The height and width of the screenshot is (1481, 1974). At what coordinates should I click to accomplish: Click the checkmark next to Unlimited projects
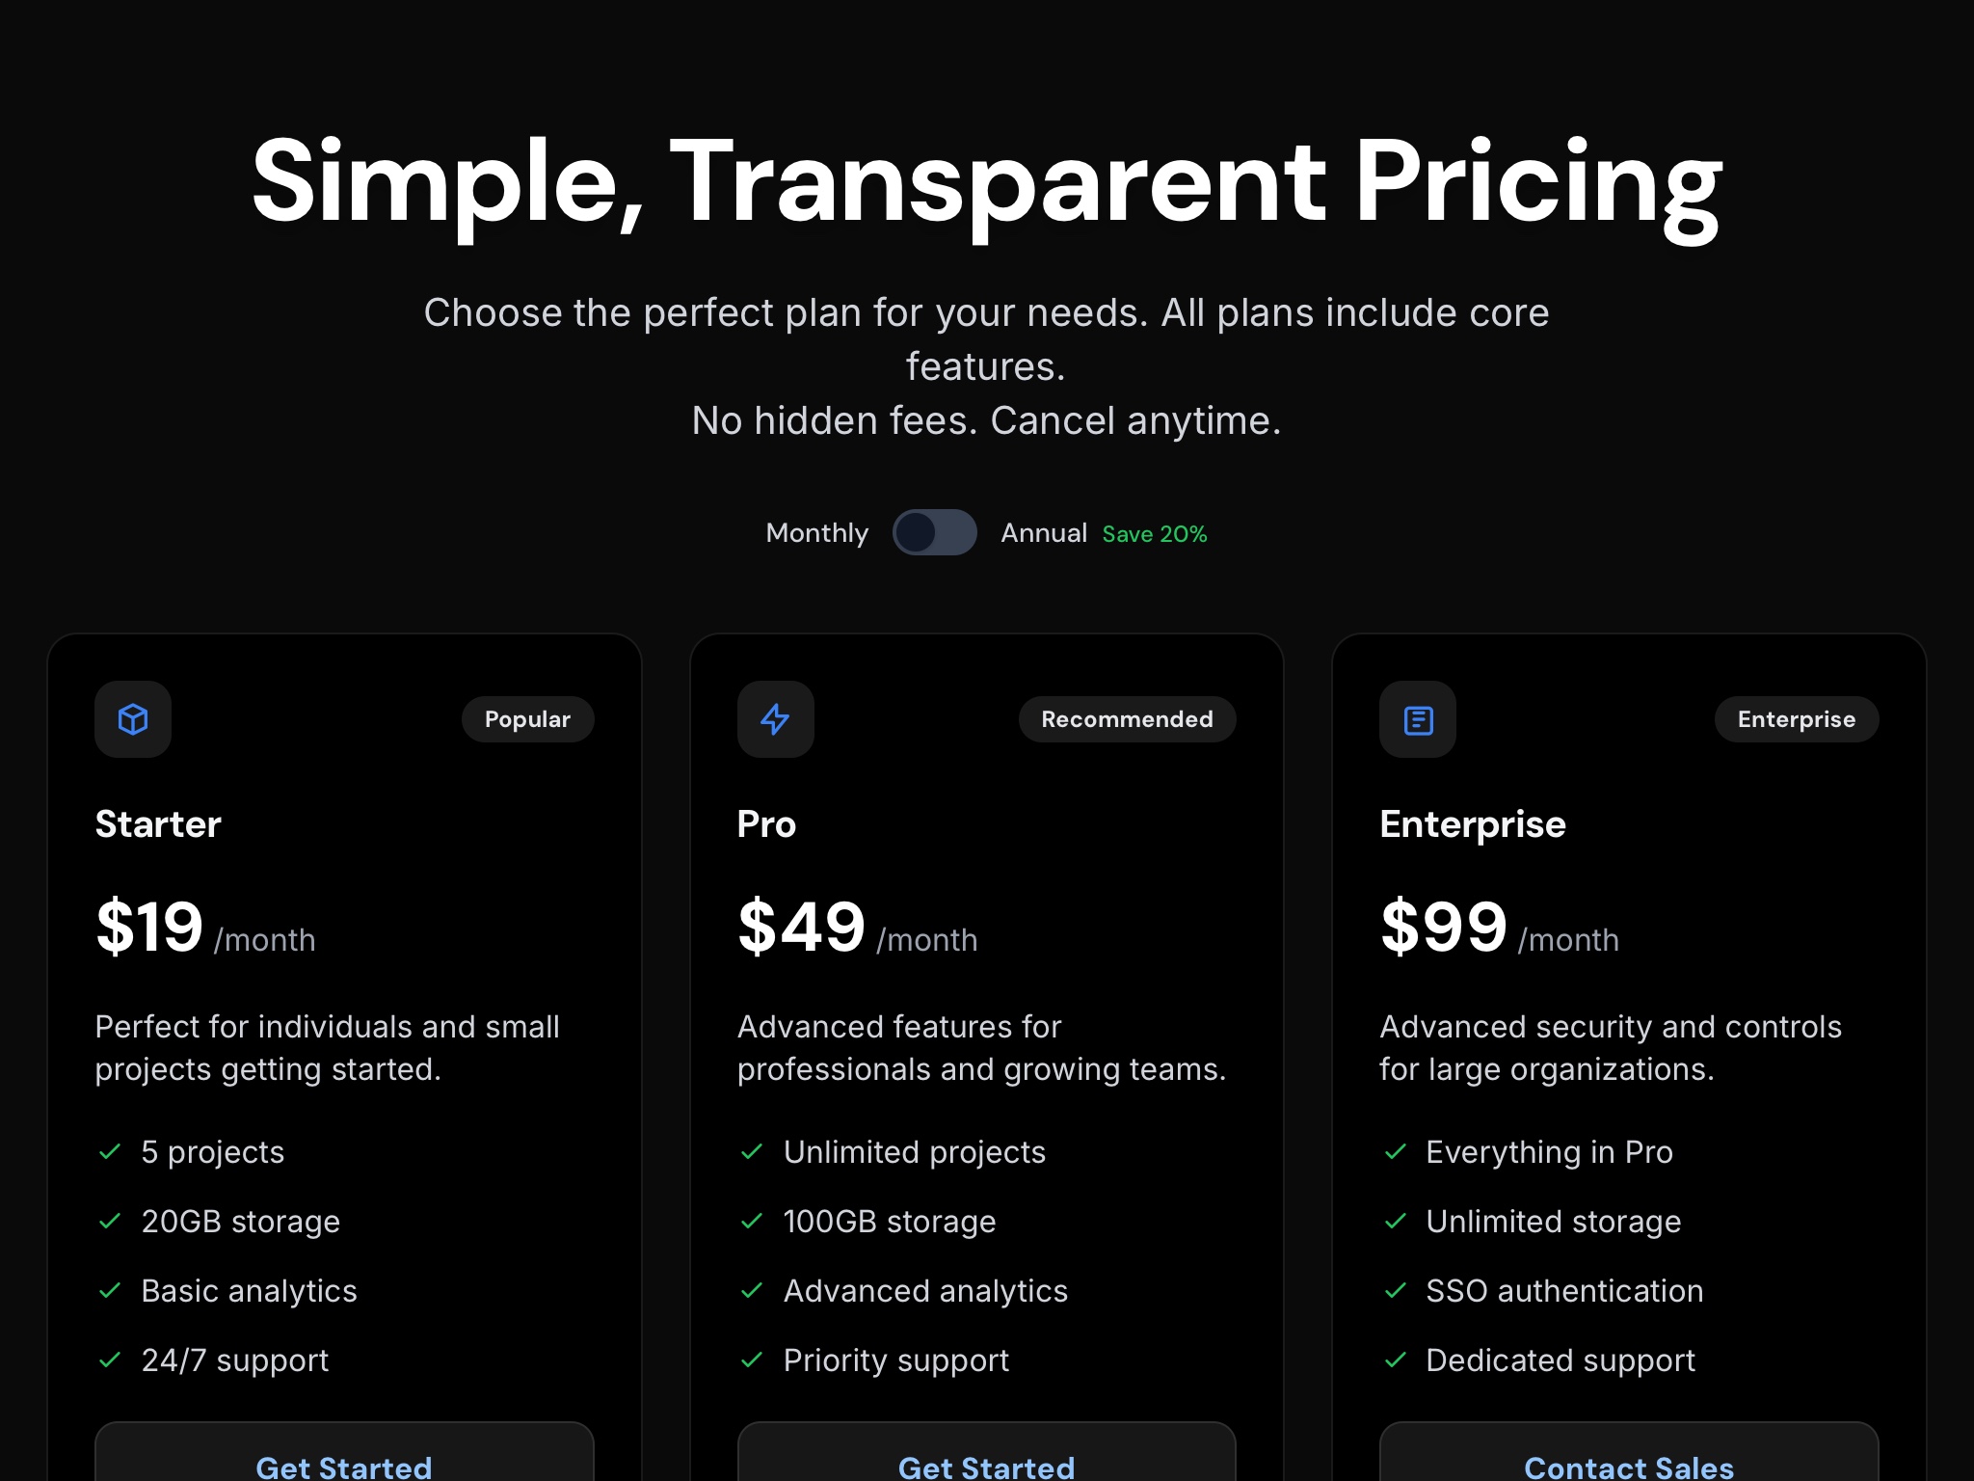(x=750, y=1151)
